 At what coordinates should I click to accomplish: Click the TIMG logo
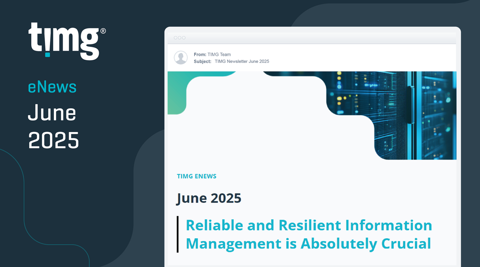coord(67,41)
